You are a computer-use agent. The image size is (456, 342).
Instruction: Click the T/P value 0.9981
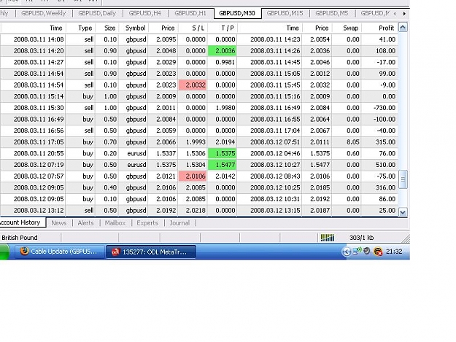(225, 62)
